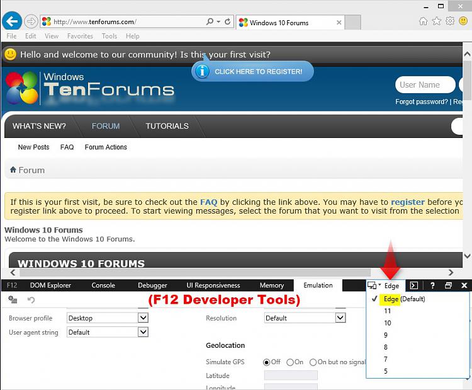Choose document mode 8
This screenshot has width=472, height=390.
[x=417, y=347]
